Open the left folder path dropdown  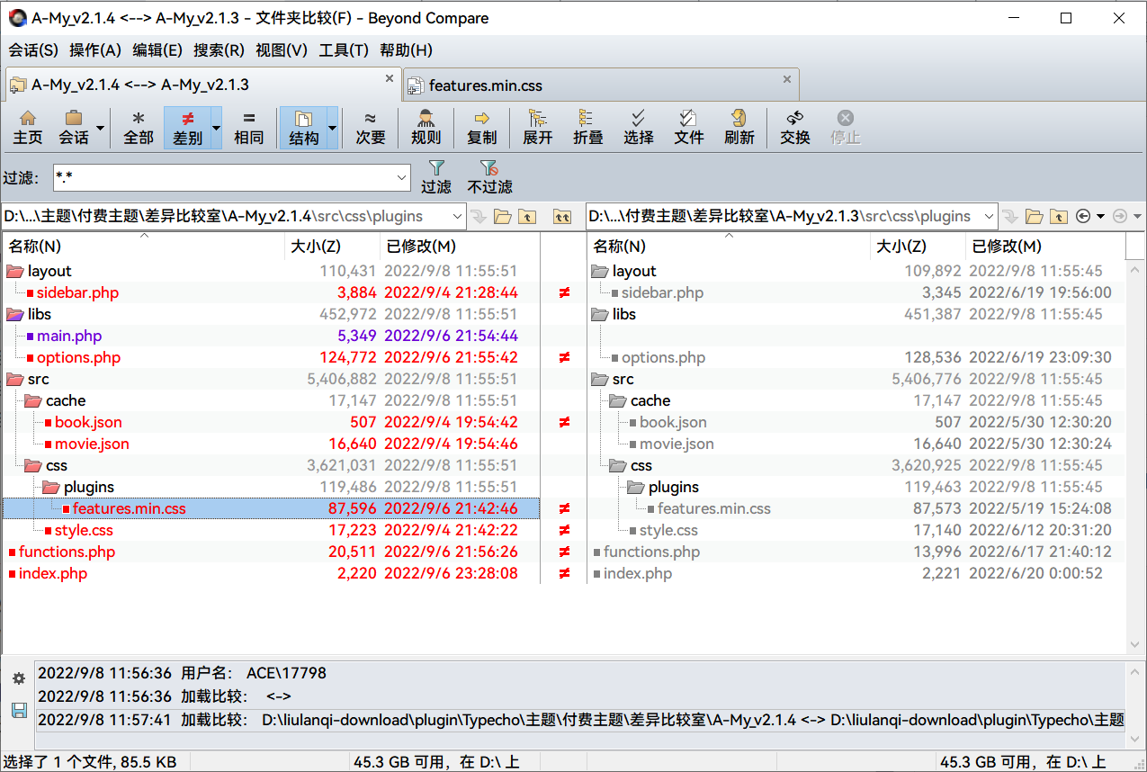(456, 216)
